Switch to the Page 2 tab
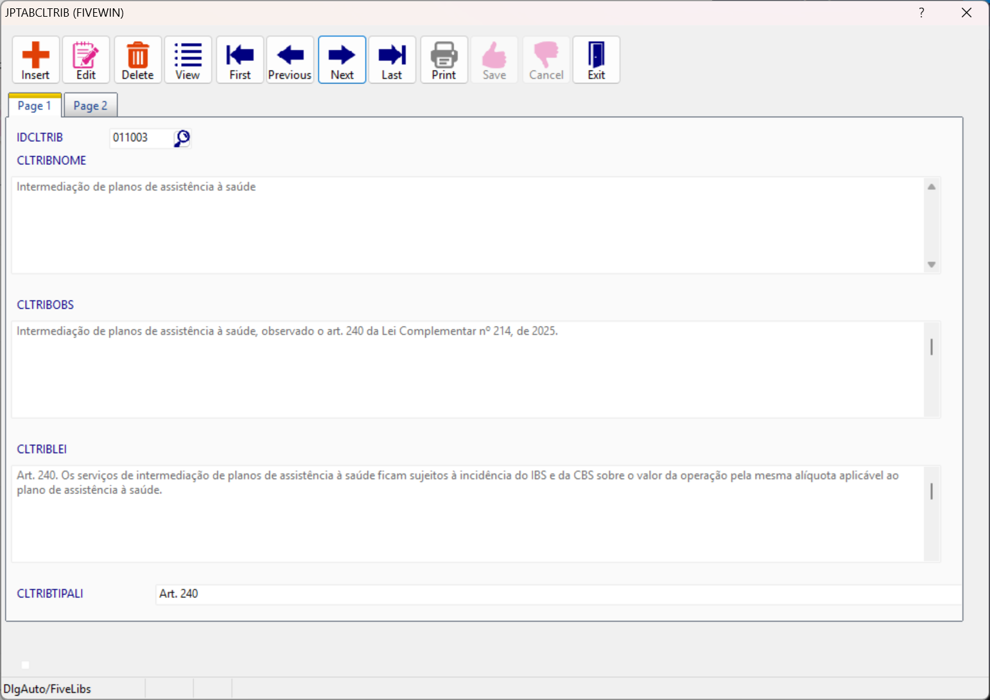The width and height of the screenshot is (990, 700). (91, 106)
